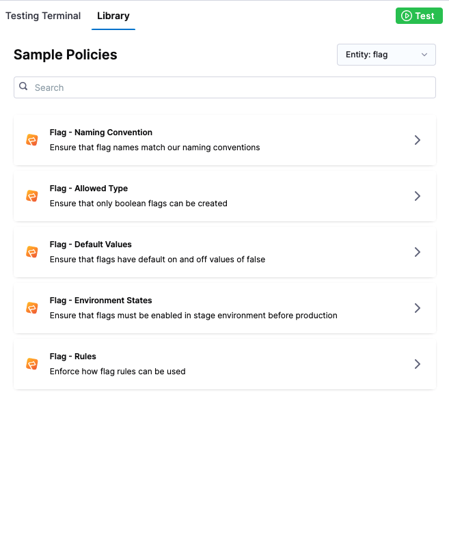Image resolution: width=449 pixels, height=558 pixels.
Task: Switch to the Testing Terminal tab
Action: tap(43, 16)
